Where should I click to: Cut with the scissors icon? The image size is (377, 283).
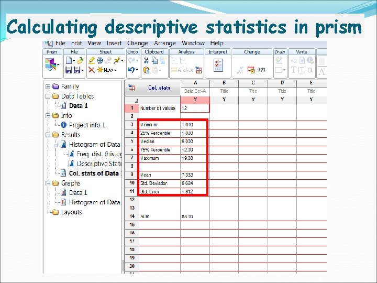pyautogui.click(x=146, y=60)
